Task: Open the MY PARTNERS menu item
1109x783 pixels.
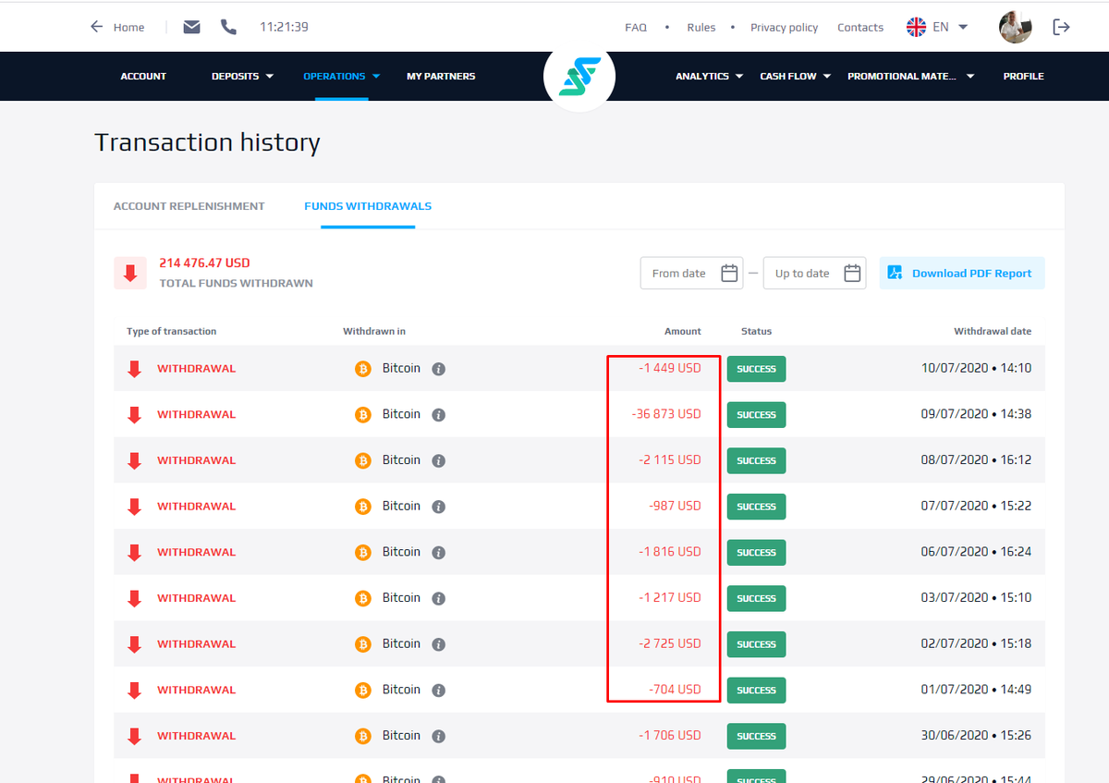Action: tap(441, 76)
